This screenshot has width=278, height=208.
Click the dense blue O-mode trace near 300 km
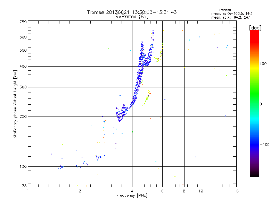click(137, 87)
